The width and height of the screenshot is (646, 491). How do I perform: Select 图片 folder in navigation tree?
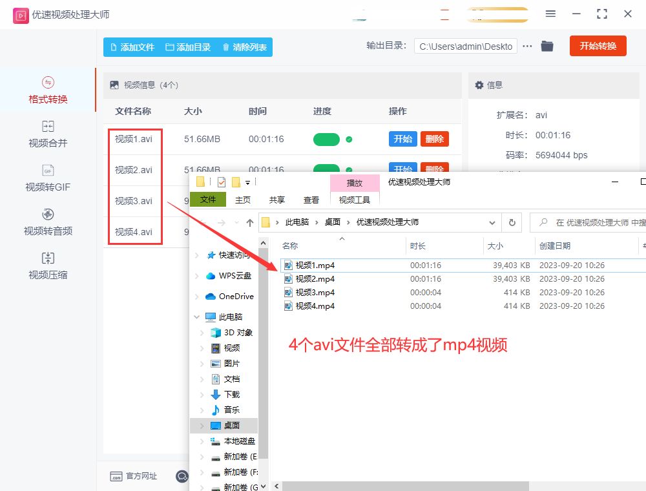coord(231,364)
